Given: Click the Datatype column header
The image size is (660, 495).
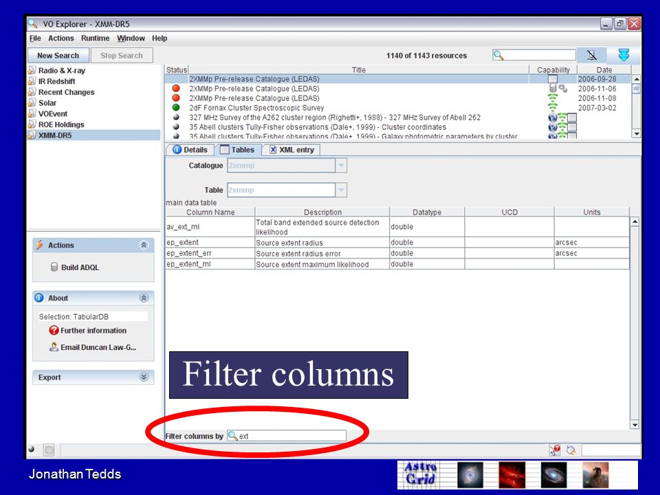Looking at the screenshot, I should click(x=427, y=212).
